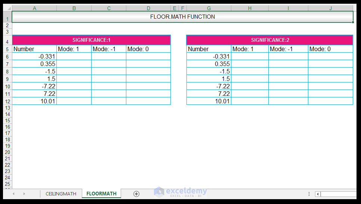The image size is (361, 204).
Task: Select cell G7 containing 0.355
Action: click(x=209, y=64)
